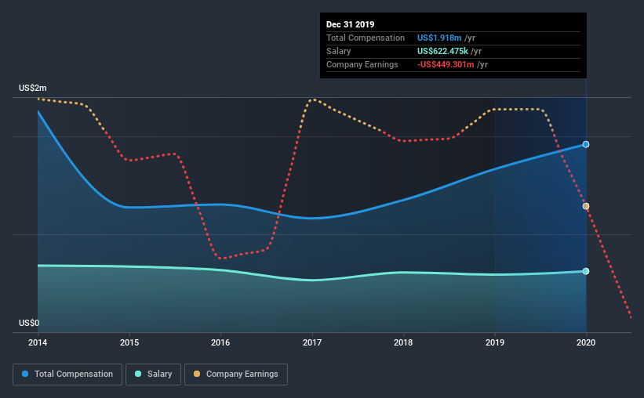Select the 2017 x-axis label
Viewport: 644px width, 398px height.
312,342
